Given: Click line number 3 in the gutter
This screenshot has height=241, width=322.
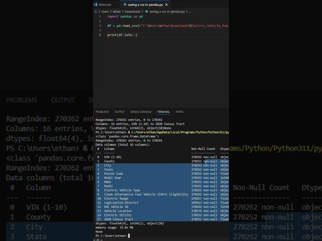Looking at the screenshot, I should click(100, 26).
